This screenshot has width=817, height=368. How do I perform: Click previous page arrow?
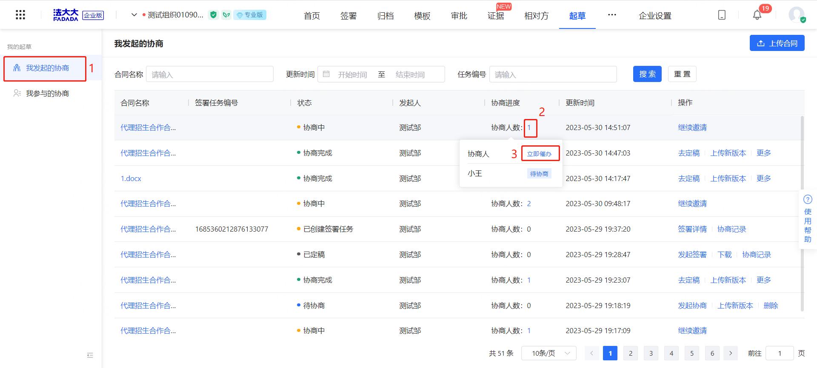(591, 353)
